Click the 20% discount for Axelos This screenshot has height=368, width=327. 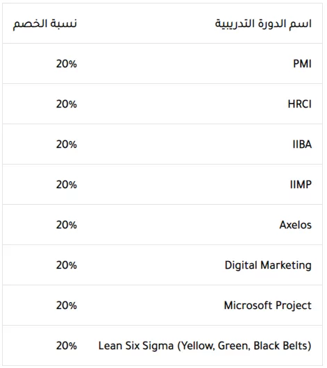tap(67, 225)
